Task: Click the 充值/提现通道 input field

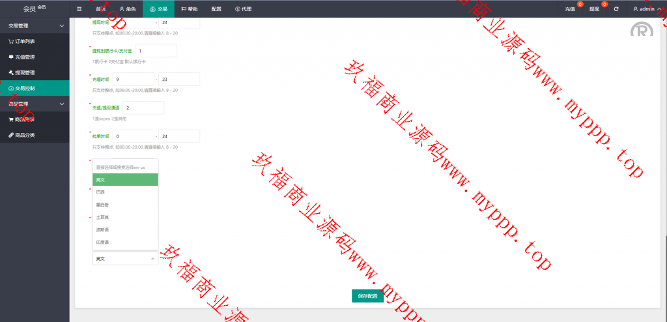Action: coord(143,108)
